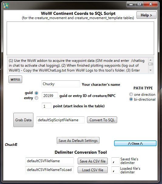Screen dimensions: 162x184
Task: Maximize the window
Action: pos(139,4)
